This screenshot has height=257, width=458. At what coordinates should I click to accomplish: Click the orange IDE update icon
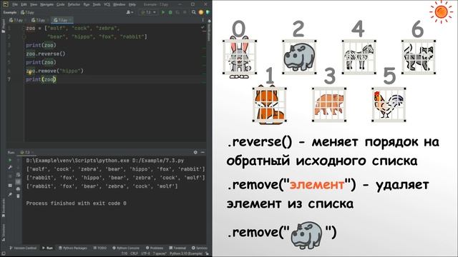(201, 12)
